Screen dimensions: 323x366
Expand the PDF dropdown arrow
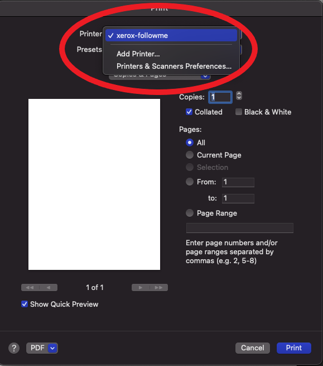pos(52,348)
